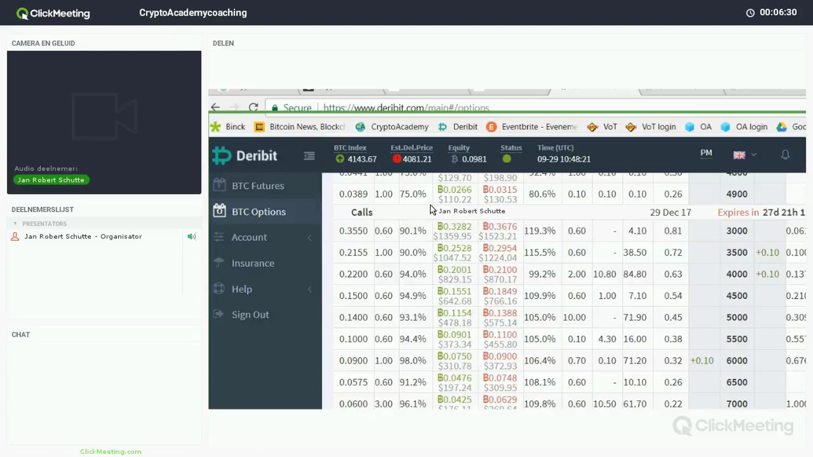Viewport: 813px width, 457px height.
Task: Open Help in the sidebar
Action: [x=265, y=289]
